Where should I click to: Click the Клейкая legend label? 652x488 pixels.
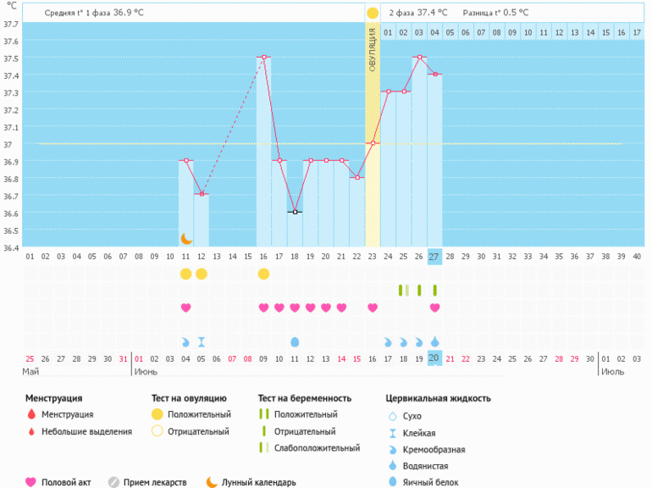(x=419, y=433)
